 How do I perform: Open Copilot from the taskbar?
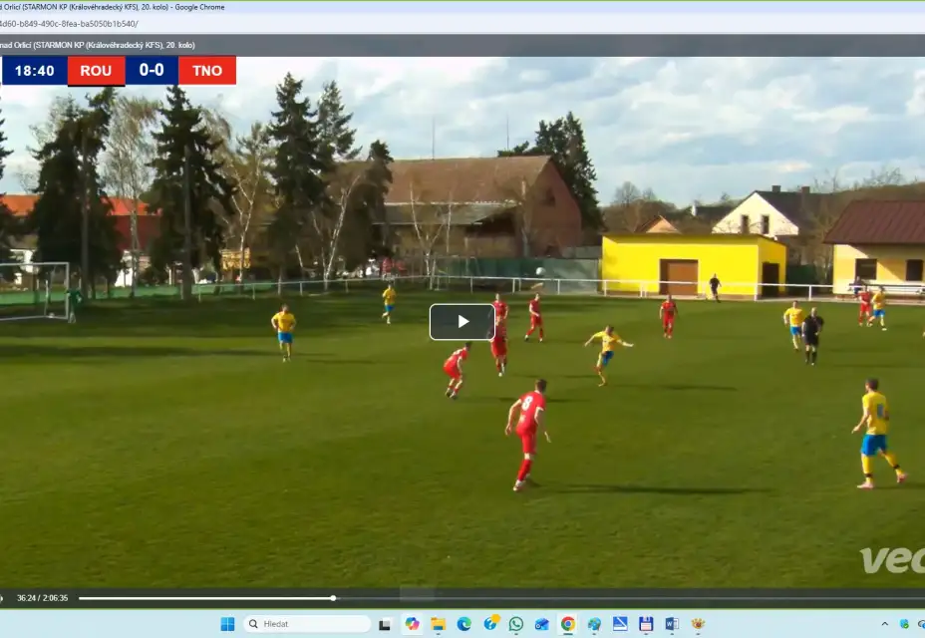click(x=412, y=623)
